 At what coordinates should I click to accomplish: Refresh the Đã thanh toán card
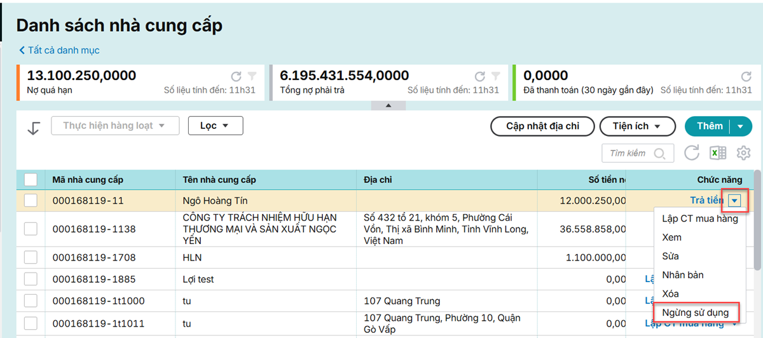746,76
